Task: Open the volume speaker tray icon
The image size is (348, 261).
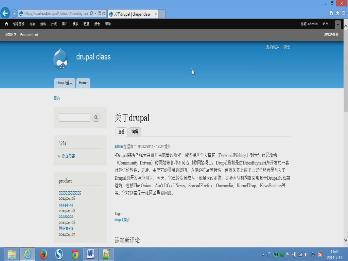Action: pos(306,254)
